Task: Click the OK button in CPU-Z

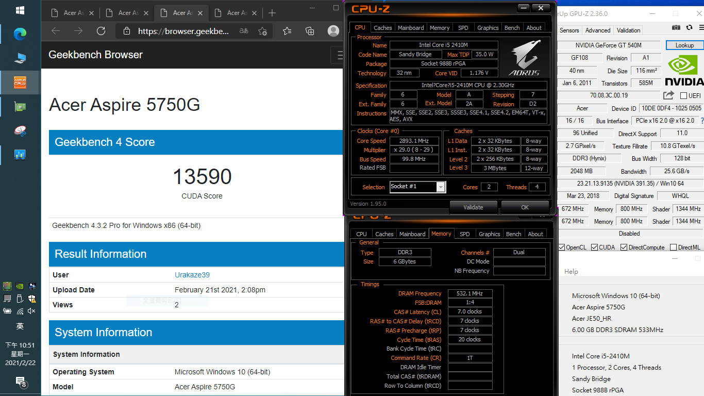Action: click(x=525, y=207)
